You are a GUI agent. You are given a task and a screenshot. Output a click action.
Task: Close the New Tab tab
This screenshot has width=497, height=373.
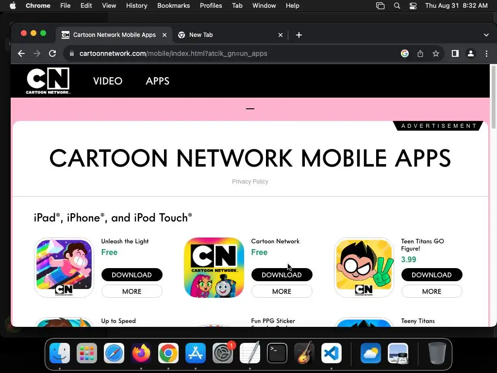281,35
